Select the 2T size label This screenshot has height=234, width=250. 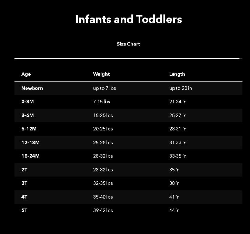click(x=24, y=170)
